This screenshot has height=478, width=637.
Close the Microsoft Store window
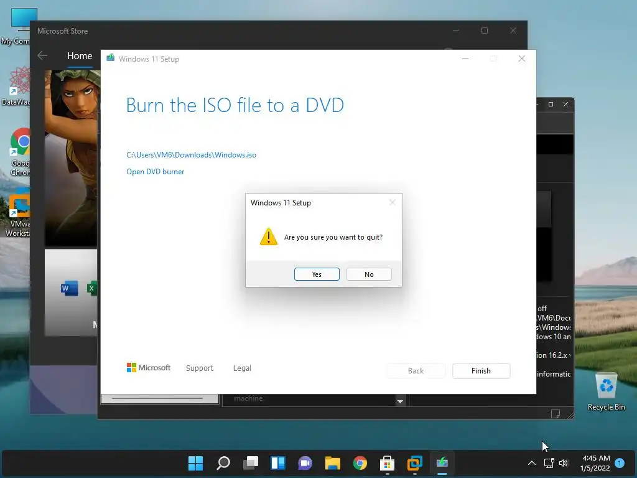(x=513, y=30)
